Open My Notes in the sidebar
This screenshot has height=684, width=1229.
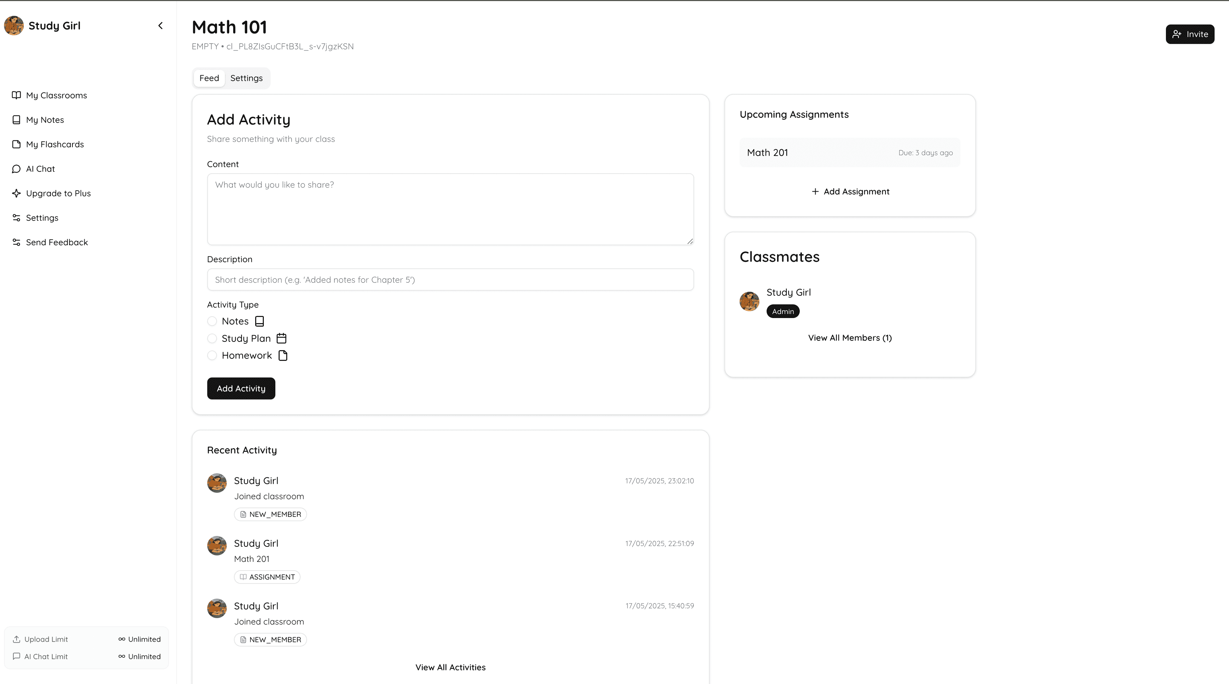coord(45,120)
